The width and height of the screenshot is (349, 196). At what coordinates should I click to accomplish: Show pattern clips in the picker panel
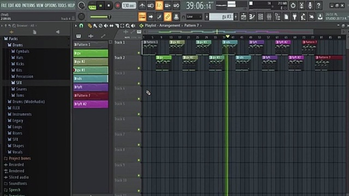pyautogui.click(x=79, y=36)
